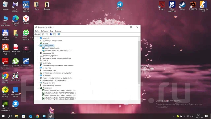Screen dimensions: 211x119
Task: Click the blue Help question-mark toolbar icon
Action: [51, 34]
